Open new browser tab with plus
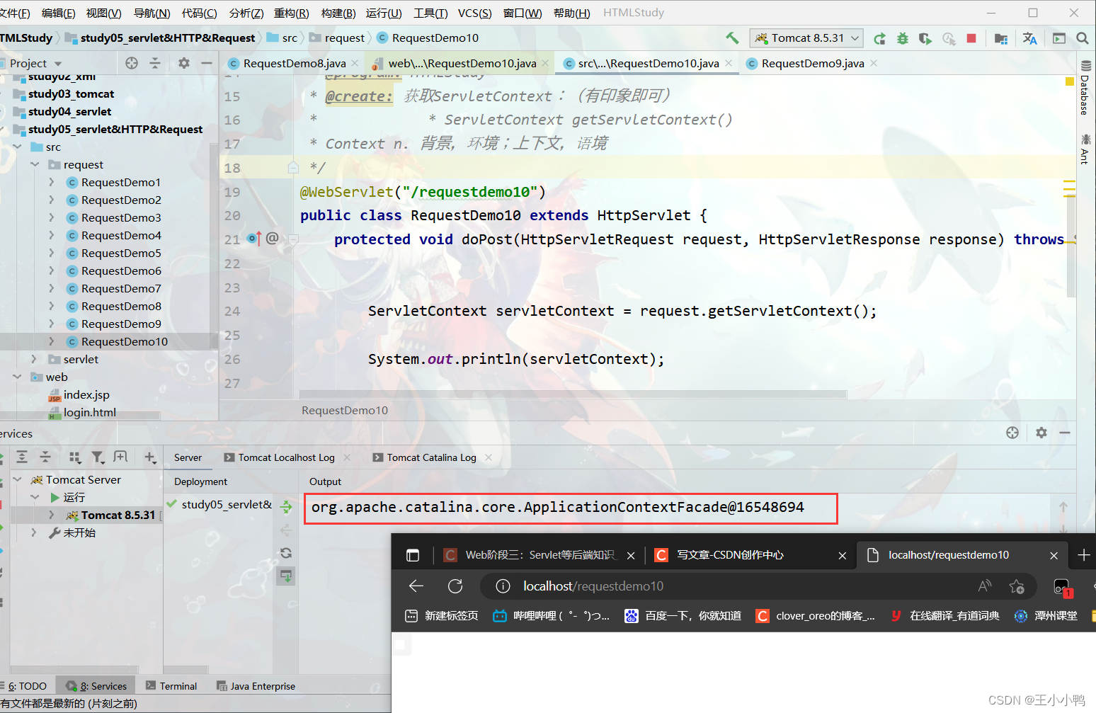Screen dimensions: 1096x713 [1083, 555]
